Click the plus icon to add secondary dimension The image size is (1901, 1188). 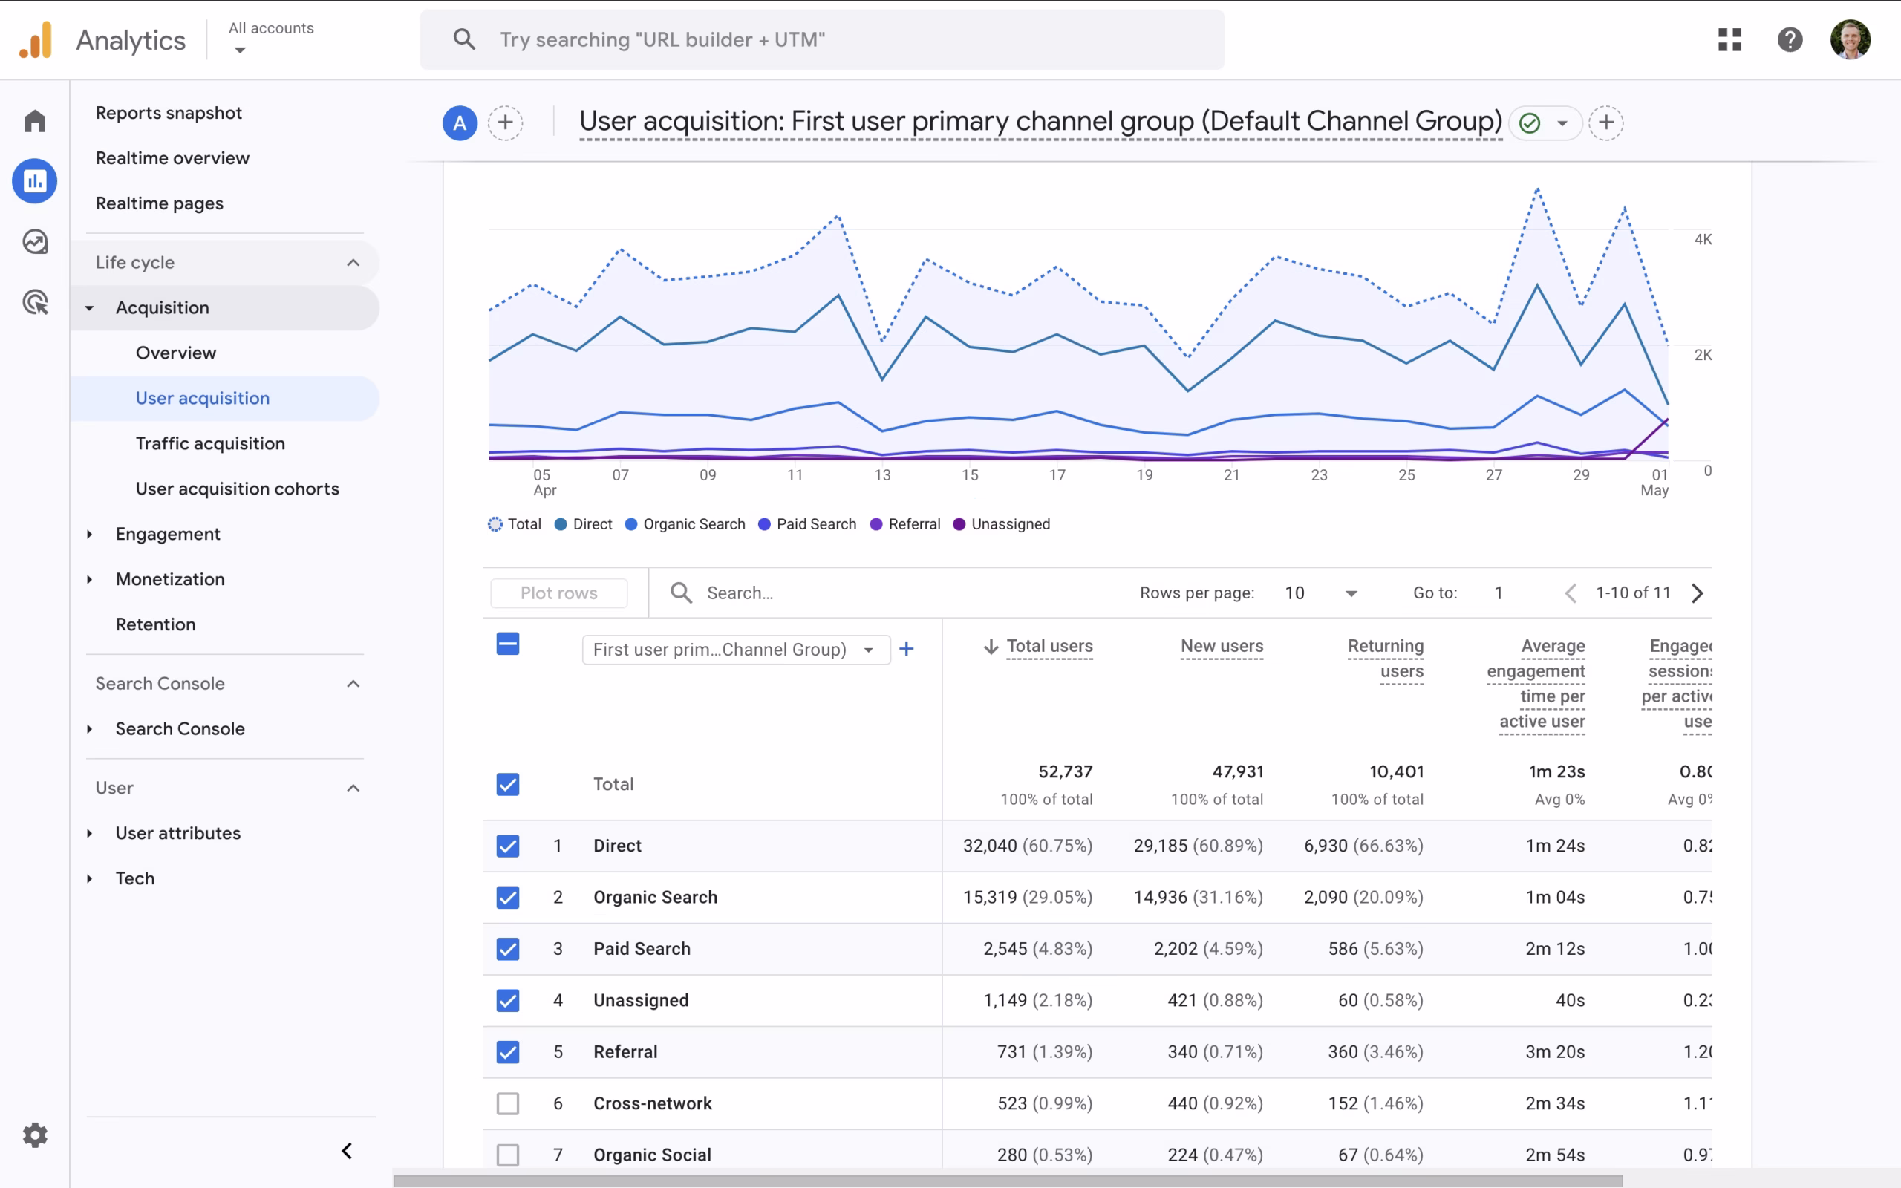[x=906, y=649]
